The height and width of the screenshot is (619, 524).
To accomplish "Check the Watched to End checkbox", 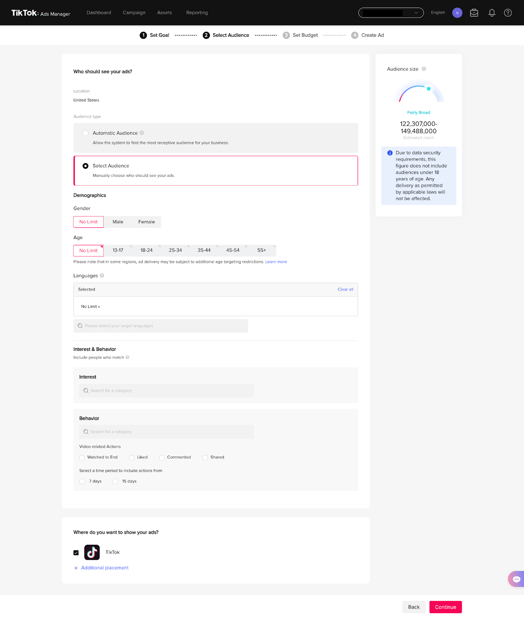I will [x=82, y=458].
